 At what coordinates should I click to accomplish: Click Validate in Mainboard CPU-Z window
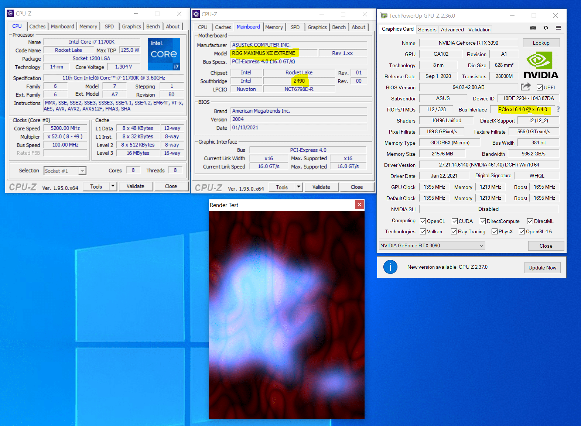(321, 187)
